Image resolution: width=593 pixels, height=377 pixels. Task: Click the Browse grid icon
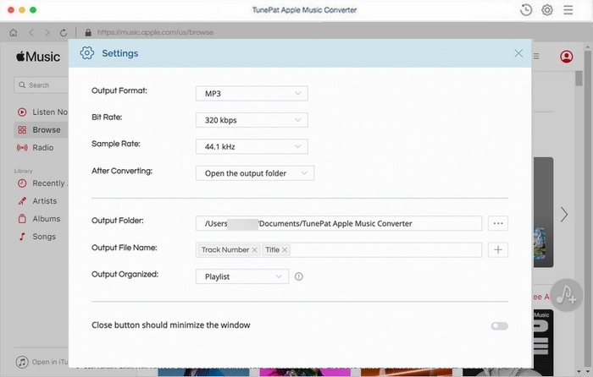tap(22, 130)
